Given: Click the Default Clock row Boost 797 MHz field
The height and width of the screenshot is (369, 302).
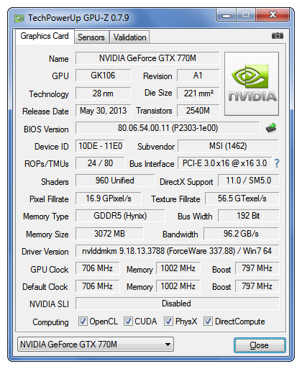Looking at the screenshot, I should pyautogui.click(x=257, y=286).
